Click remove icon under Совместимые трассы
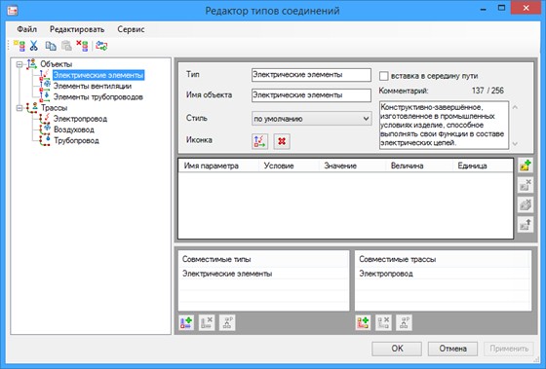Viewport: 546px width, 369px height. [383, 322]
